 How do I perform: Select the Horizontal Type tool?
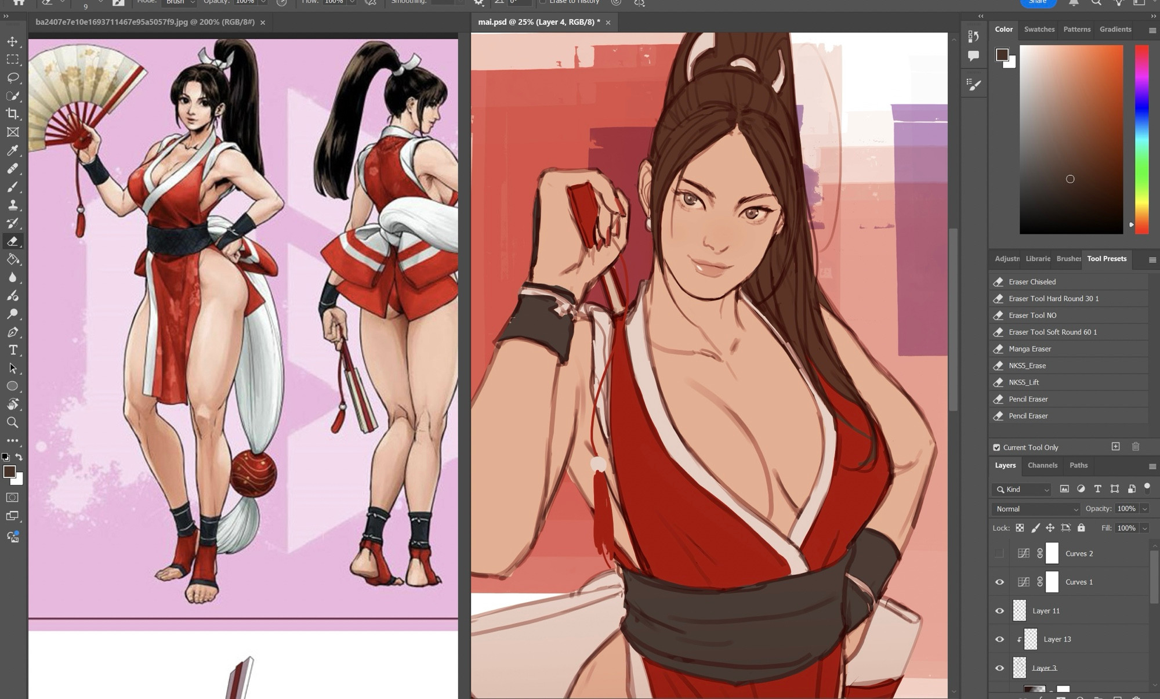pos(12,350)
